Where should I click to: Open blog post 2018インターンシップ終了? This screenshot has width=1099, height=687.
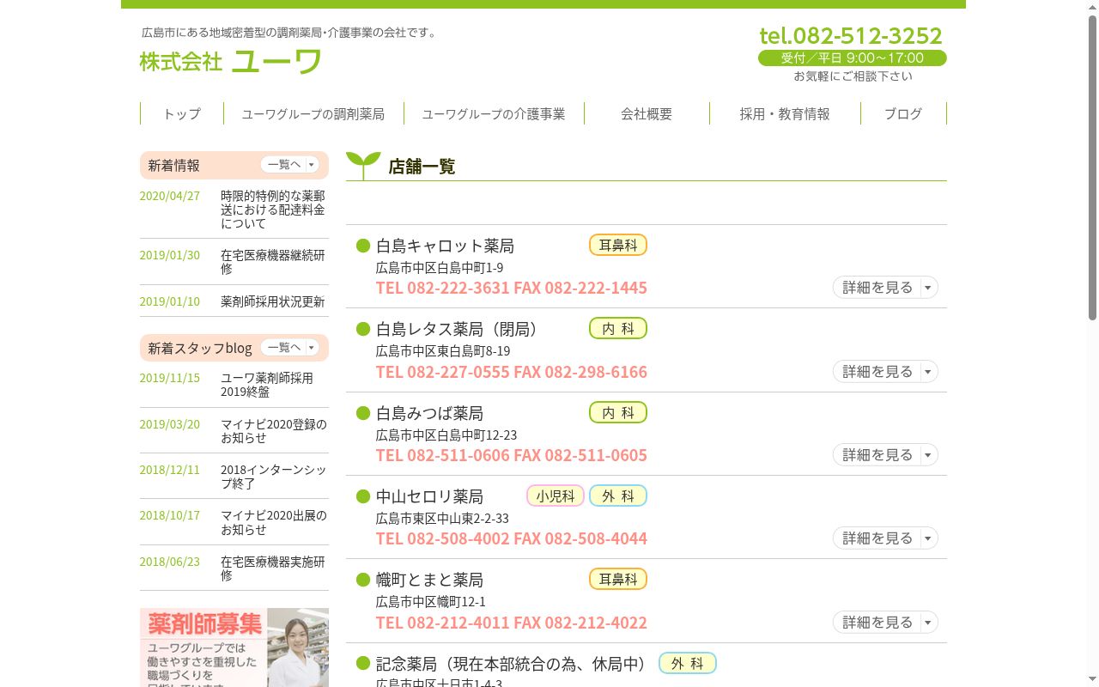(x=274, y=477)
